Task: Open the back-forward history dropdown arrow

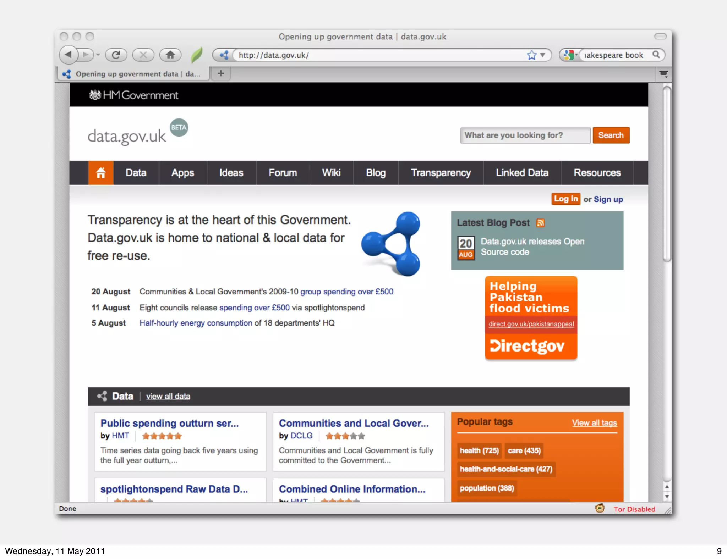Action: pyautogui.click(x=98, y=55)
